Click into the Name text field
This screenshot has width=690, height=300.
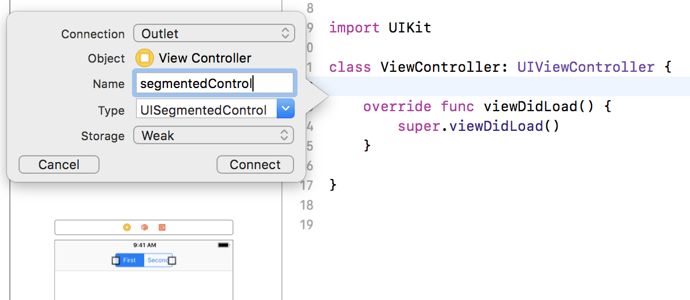215,83
